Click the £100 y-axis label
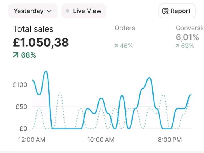204x153 pixels. (20, 85)
